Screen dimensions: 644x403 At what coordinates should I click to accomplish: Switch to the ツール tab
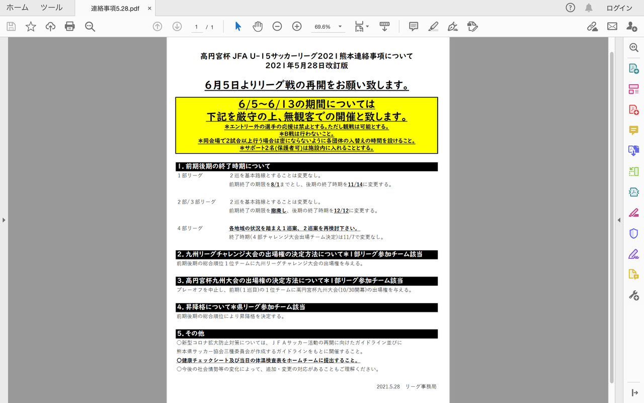coord(51,8)
